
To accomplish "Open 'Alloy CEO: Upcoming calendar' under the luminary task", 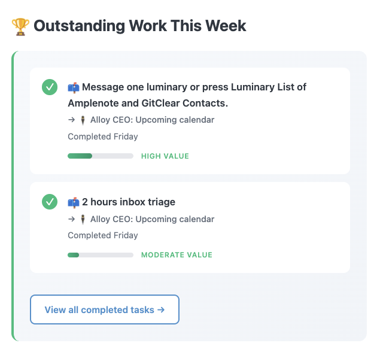I will click(152, 120).
